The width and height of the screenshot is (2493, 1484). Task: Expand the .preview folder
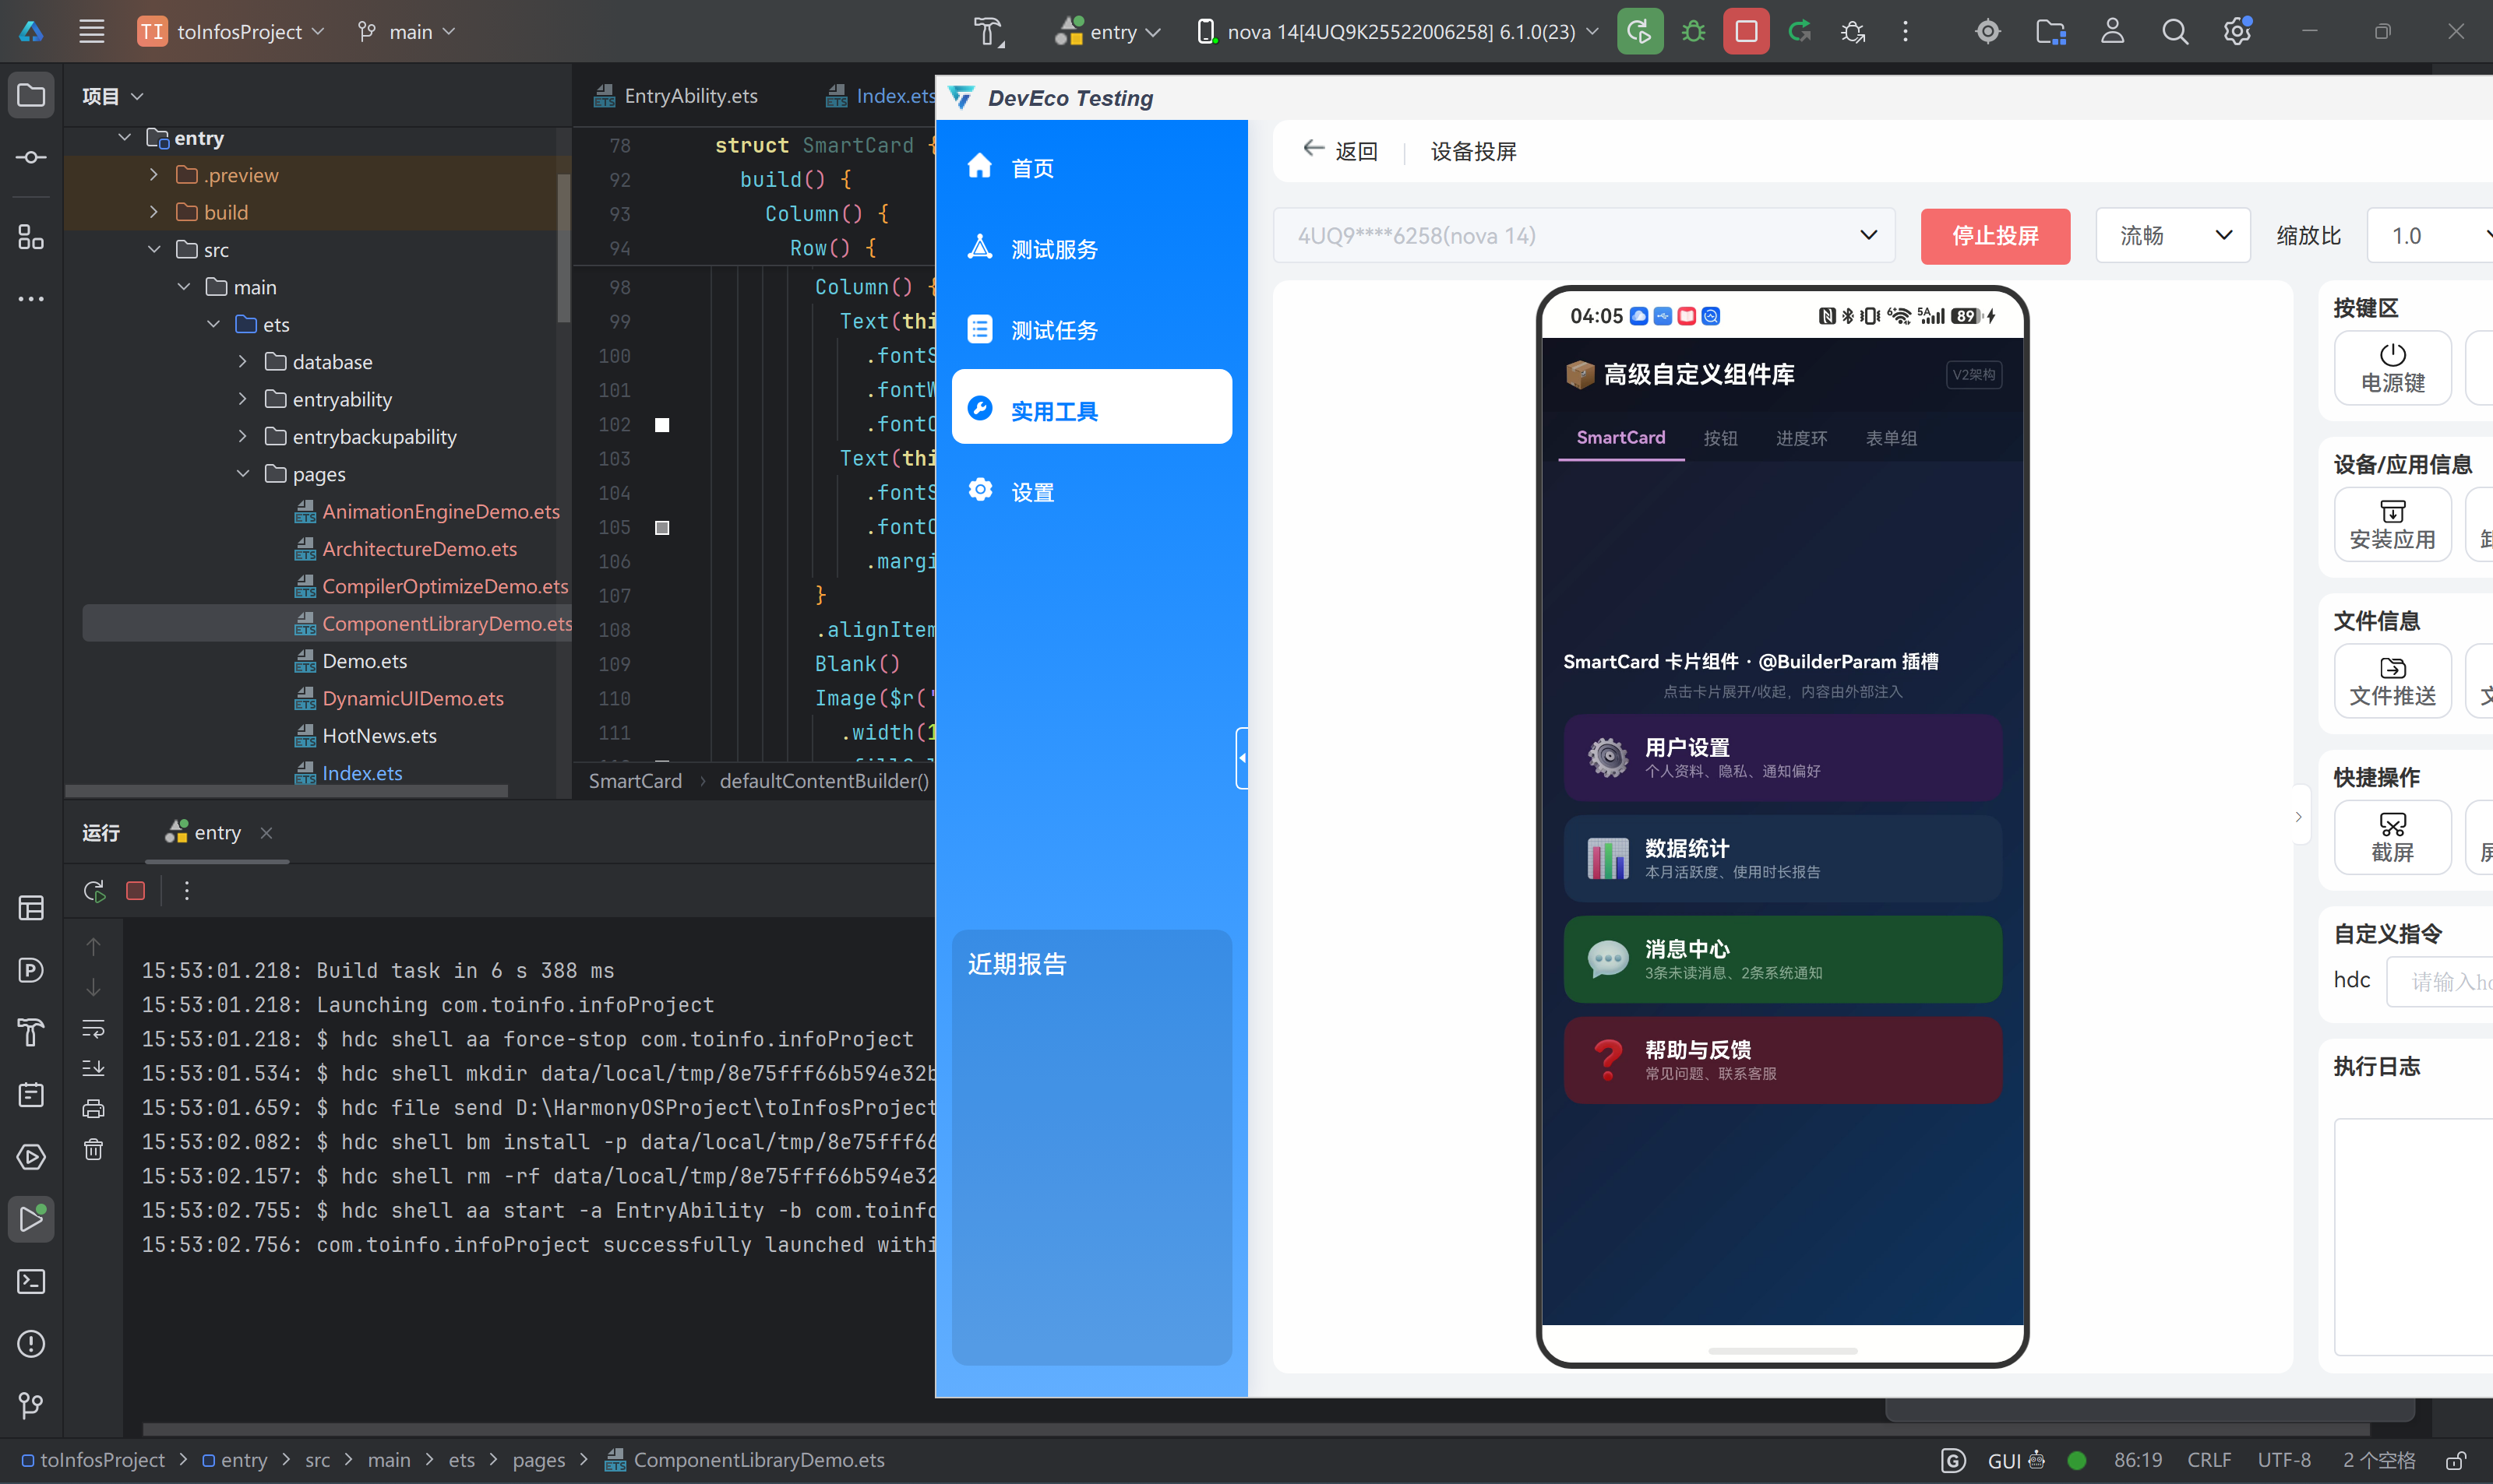point(154,174)
